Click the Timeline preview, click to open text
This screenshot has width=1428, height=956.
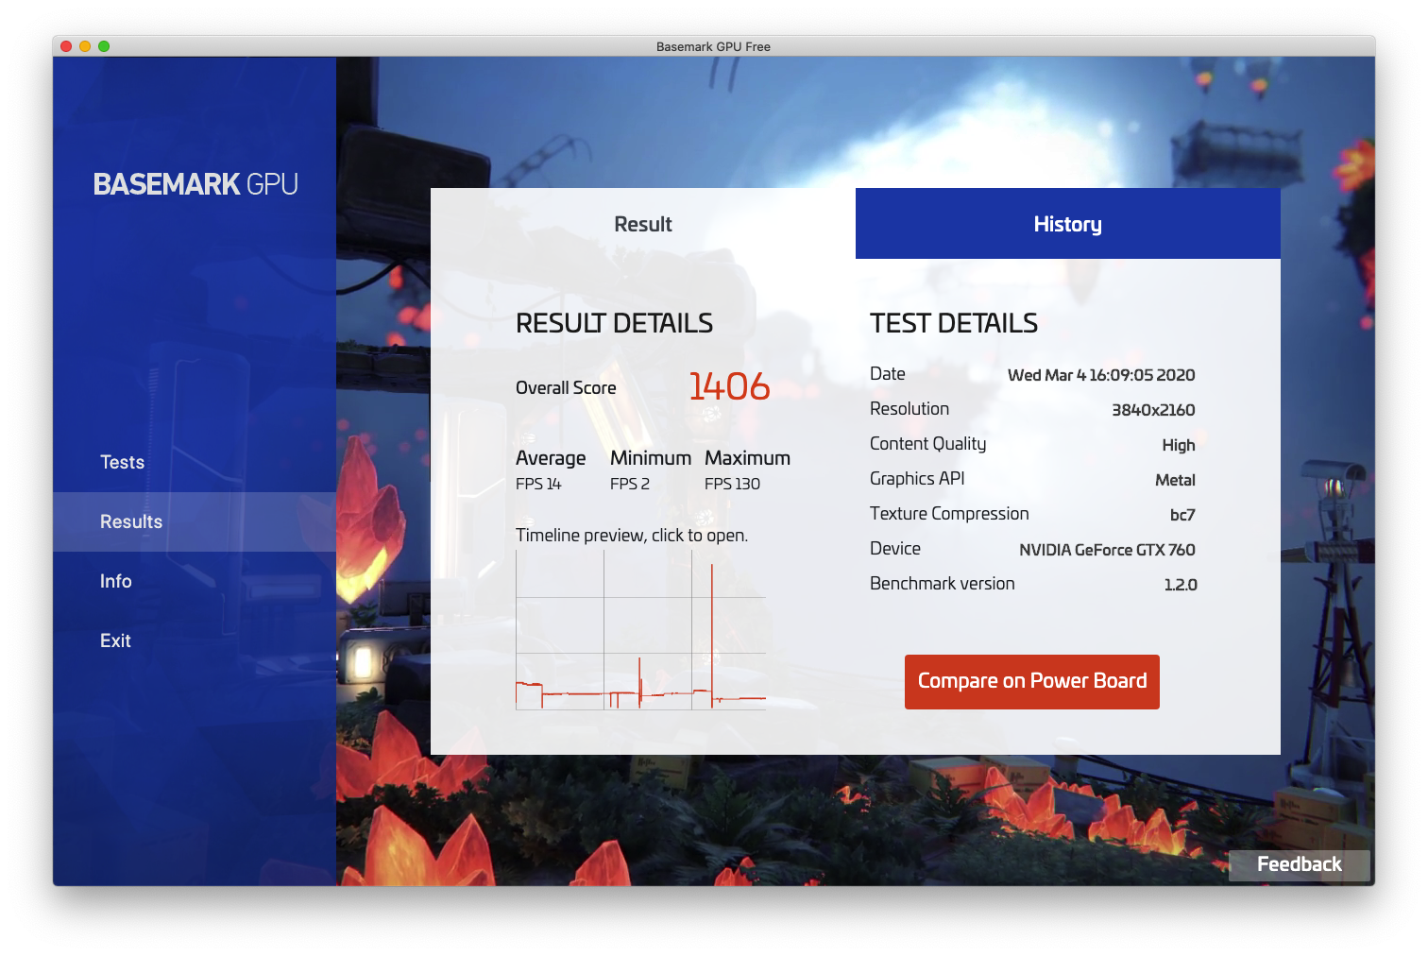(632, 536)
